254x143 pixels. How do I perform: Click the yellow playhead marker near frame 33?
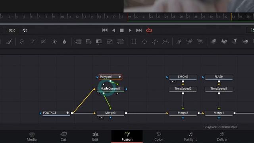pyautogui.click(x=231, y=17)
